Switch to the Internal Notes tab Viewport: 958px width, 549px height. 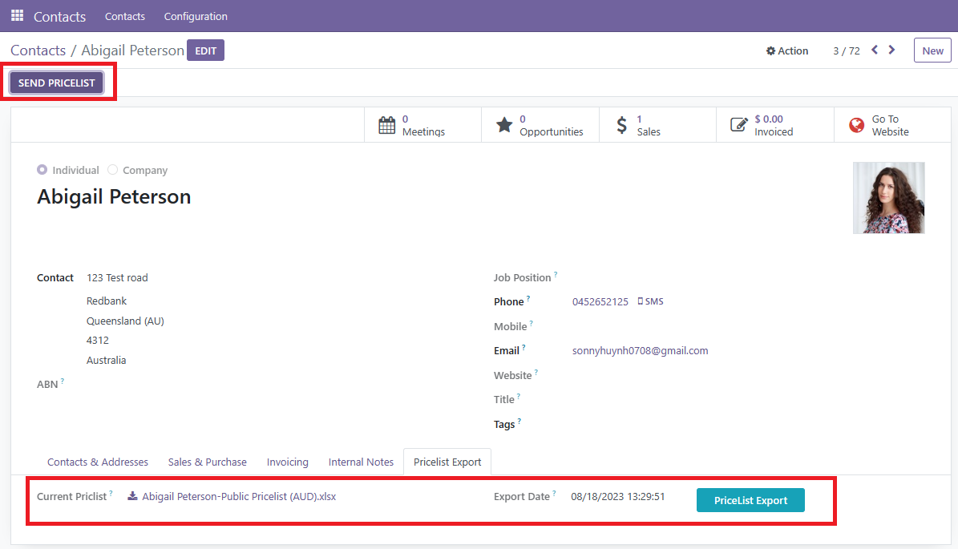pyautogui.click(x=361, y=462)
